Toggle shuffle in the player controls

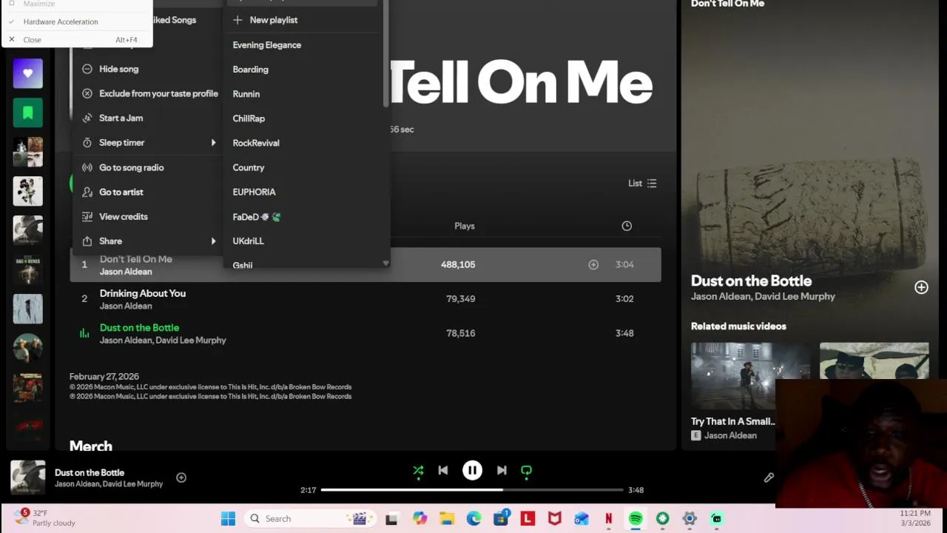pyautogui.click(x=418, y=470)
